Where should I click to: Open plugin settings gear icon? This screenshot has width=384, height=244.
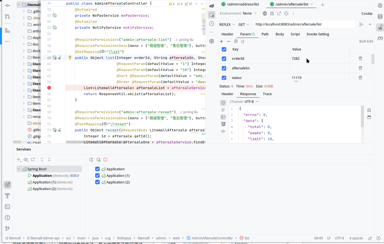(212, 41)
